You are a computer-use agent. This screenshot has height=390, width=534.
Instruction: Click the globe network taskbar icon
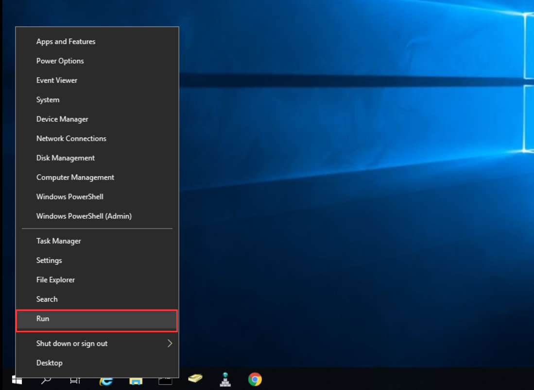point(225,379)
